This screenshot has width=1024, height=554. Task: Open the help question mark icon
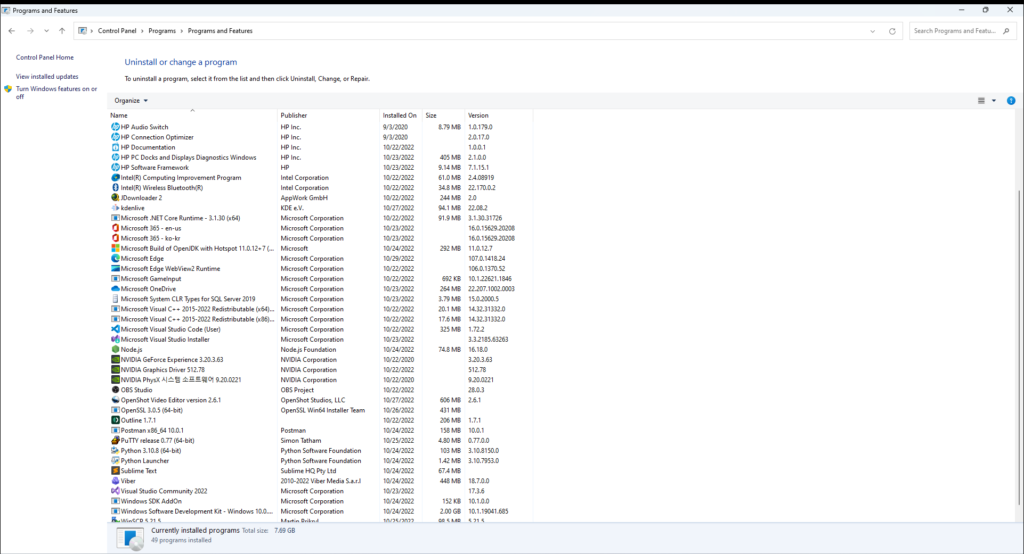click(x=1011, y=101)
